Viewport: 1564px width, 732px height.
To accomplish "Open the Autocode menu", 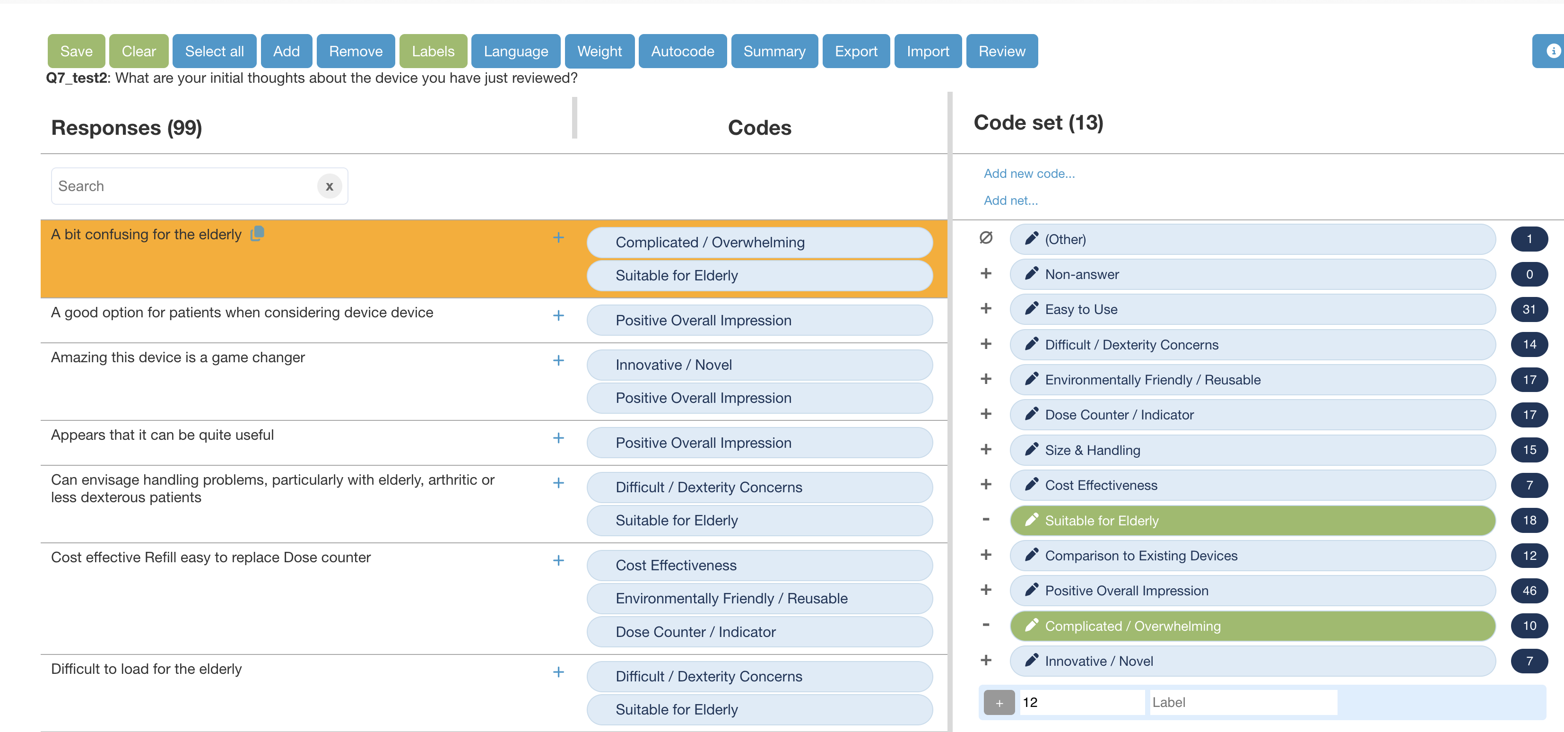I will click(x=682, y=51).
